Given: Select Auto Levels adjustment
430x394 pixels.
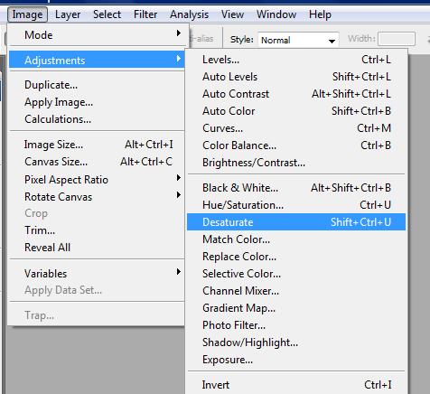Looking at the screenshot, I should point(296,77).
